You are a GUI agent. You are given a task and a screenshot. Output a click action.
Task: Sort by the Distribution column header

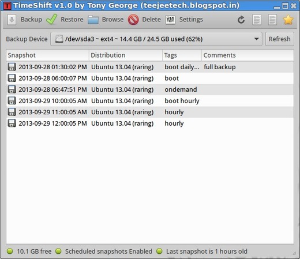126,55
